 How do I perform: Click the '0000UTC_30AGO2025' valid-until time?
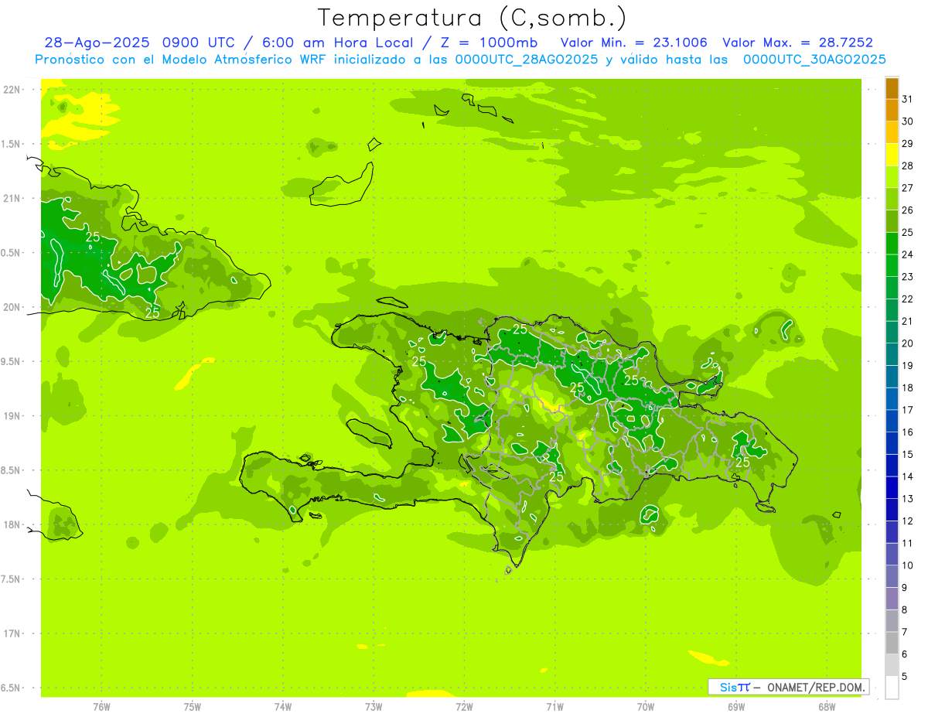pyautogui.click(x=814, y=60)
